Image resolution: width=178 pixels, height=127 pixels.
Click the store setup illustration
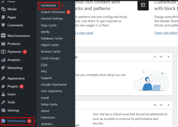point(151,81)
